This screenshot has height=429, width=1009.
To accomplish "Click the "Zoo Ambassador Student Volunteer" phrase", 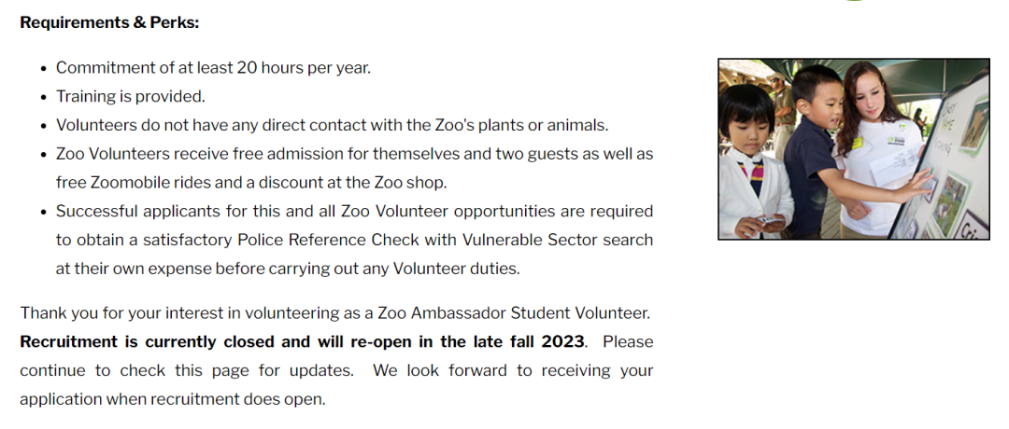I will [x=514, y=313].
